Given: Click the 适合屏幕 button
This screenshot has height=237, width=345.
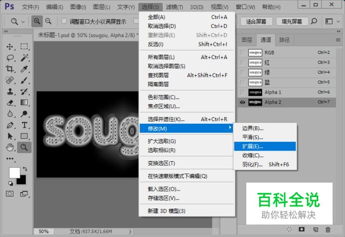Looking at the screenshot, I should point(256,21).
